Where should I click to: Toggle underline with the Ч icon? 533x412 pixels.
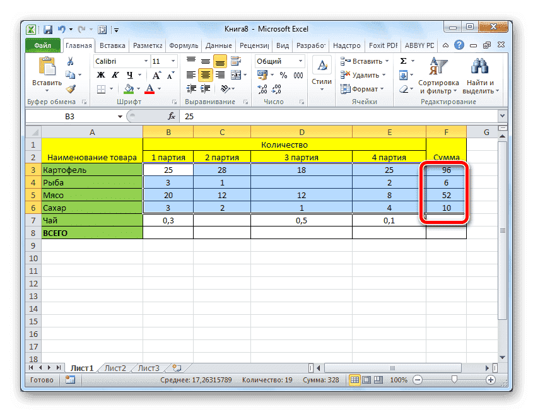(129, 73)
